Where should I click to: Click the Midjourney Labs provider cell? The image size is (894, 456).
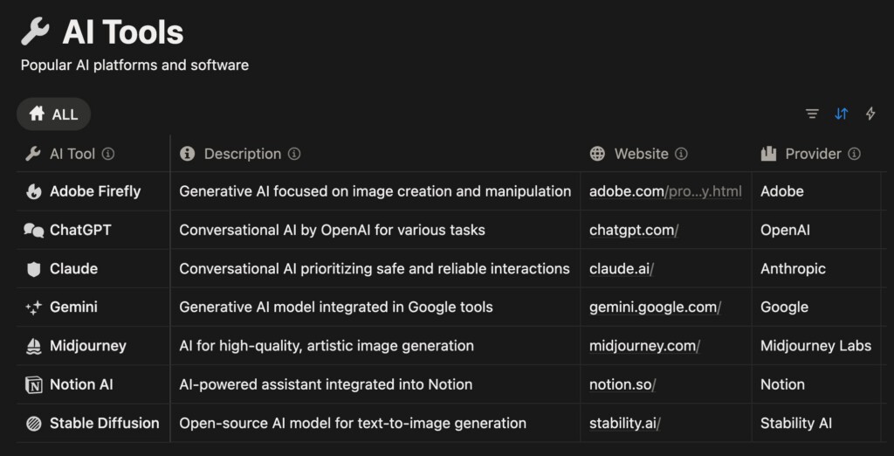click(816, 346)
